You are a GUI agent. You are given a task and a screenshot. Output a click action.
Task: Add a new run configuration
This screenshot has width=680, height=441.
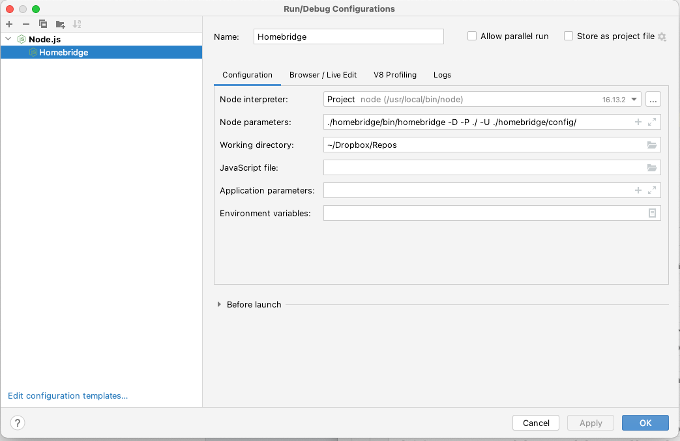coord(9,24)
